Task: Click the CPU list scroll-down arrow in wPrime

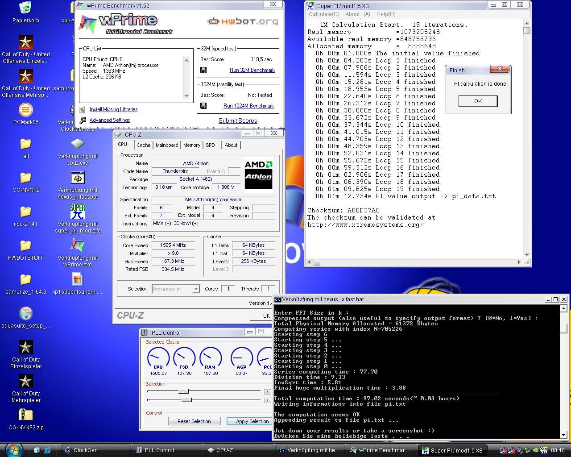Action: (186, 96)
